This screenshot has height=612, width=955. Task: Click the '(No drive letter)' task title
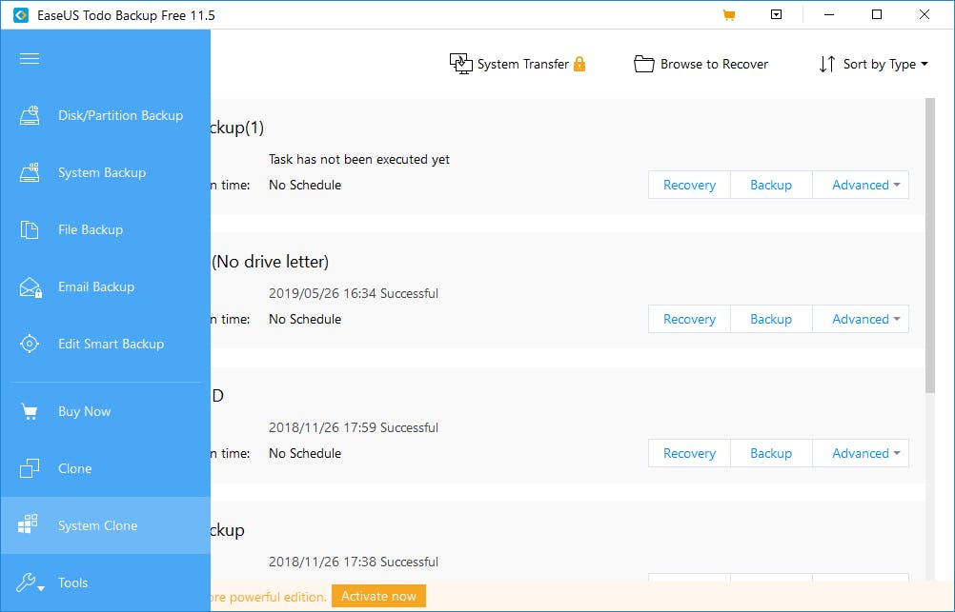tap(271, 262)
